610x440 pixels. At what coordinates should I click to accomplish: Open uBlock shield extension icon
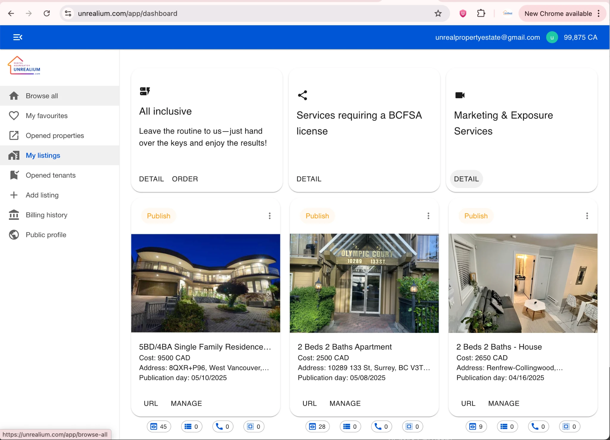tap(463, 13)
